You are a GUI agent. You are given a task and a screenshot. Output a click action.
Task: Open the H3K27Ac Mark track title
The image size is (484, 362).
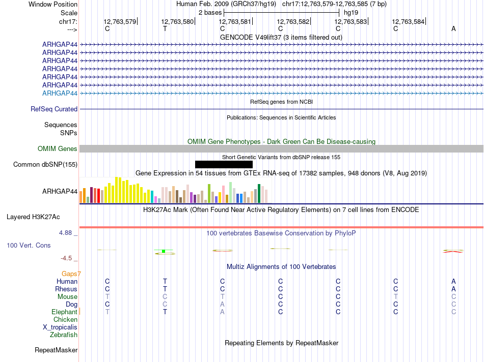[x=281, y=210]
